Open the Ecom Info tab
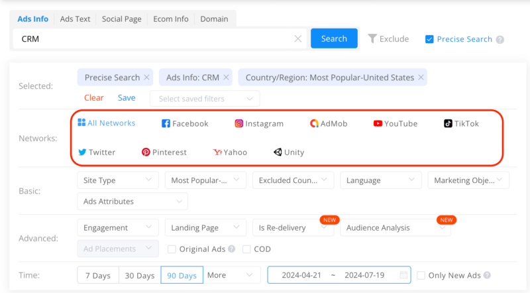Viewport: 530px width, 293px height. click(x=170, y=19)
